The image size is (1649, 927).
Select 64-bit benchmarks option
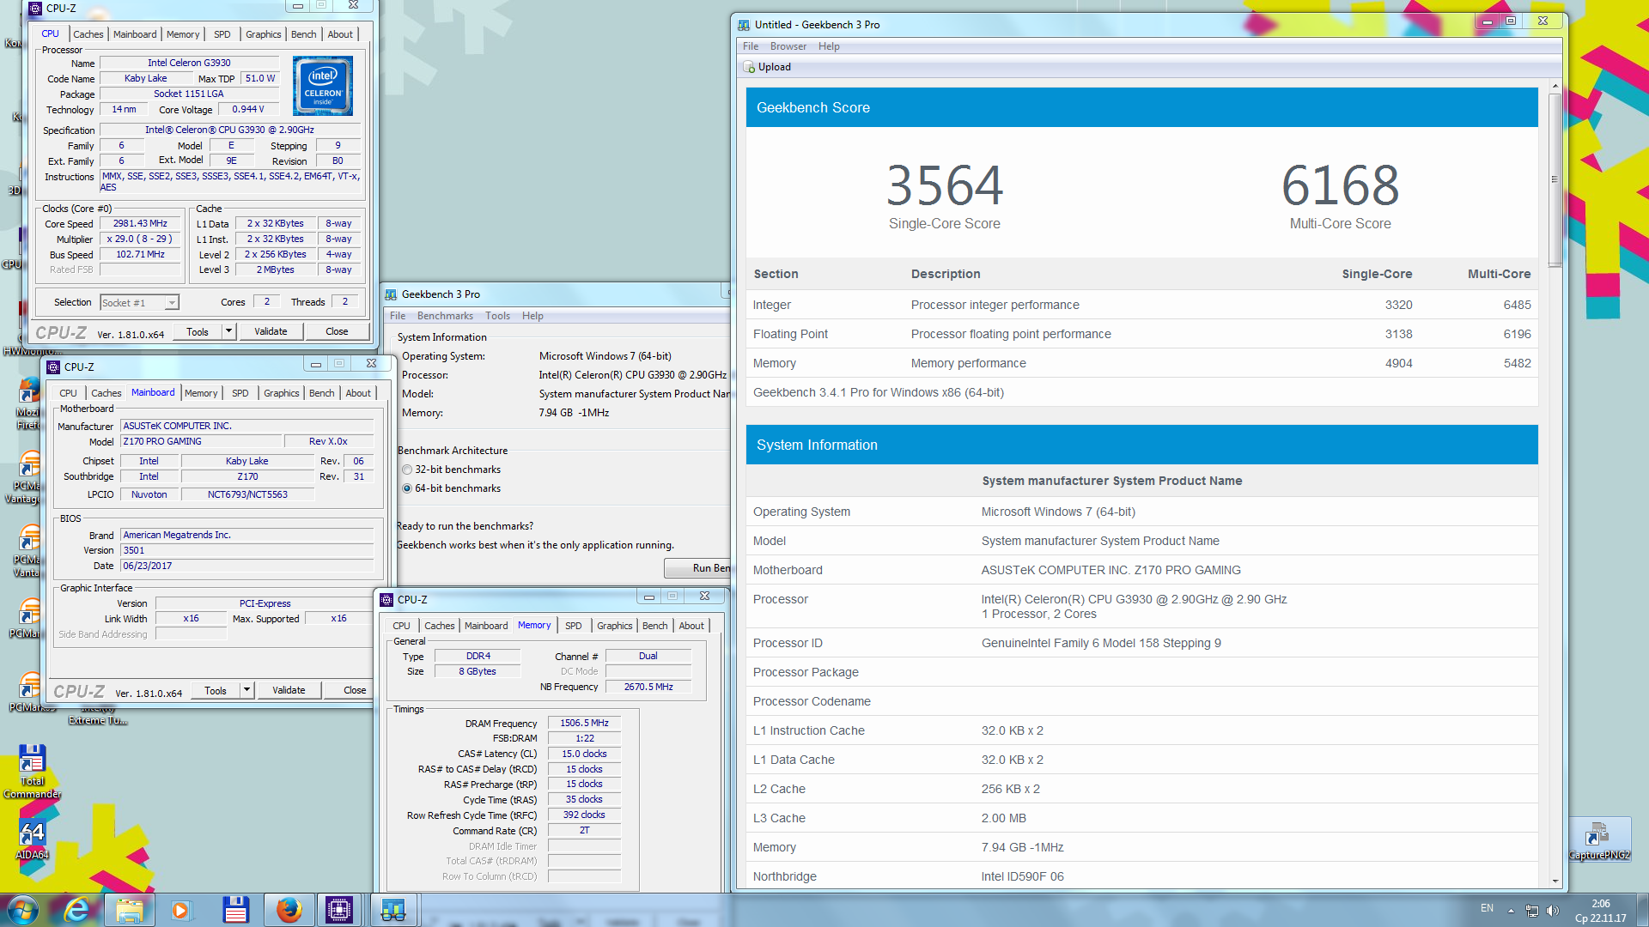[407, 488]
